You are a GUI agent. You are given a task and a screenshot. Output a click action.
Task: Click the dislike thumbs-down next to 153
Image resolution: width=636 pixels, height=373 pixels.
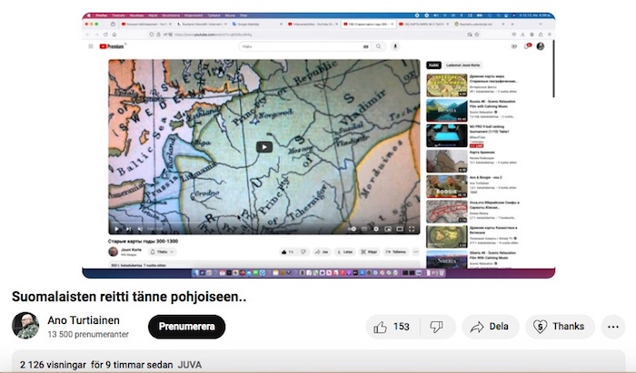[436, 327]
